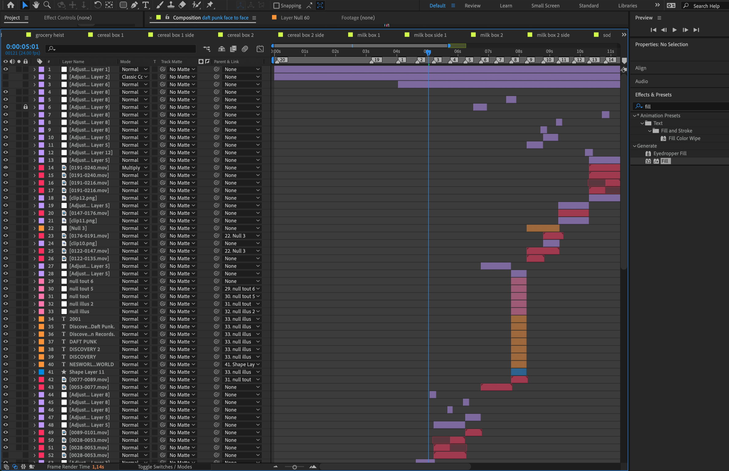This screenshot has height=471, width=729.
Task: Select the Zoom tool
Action: click(47, 5)
